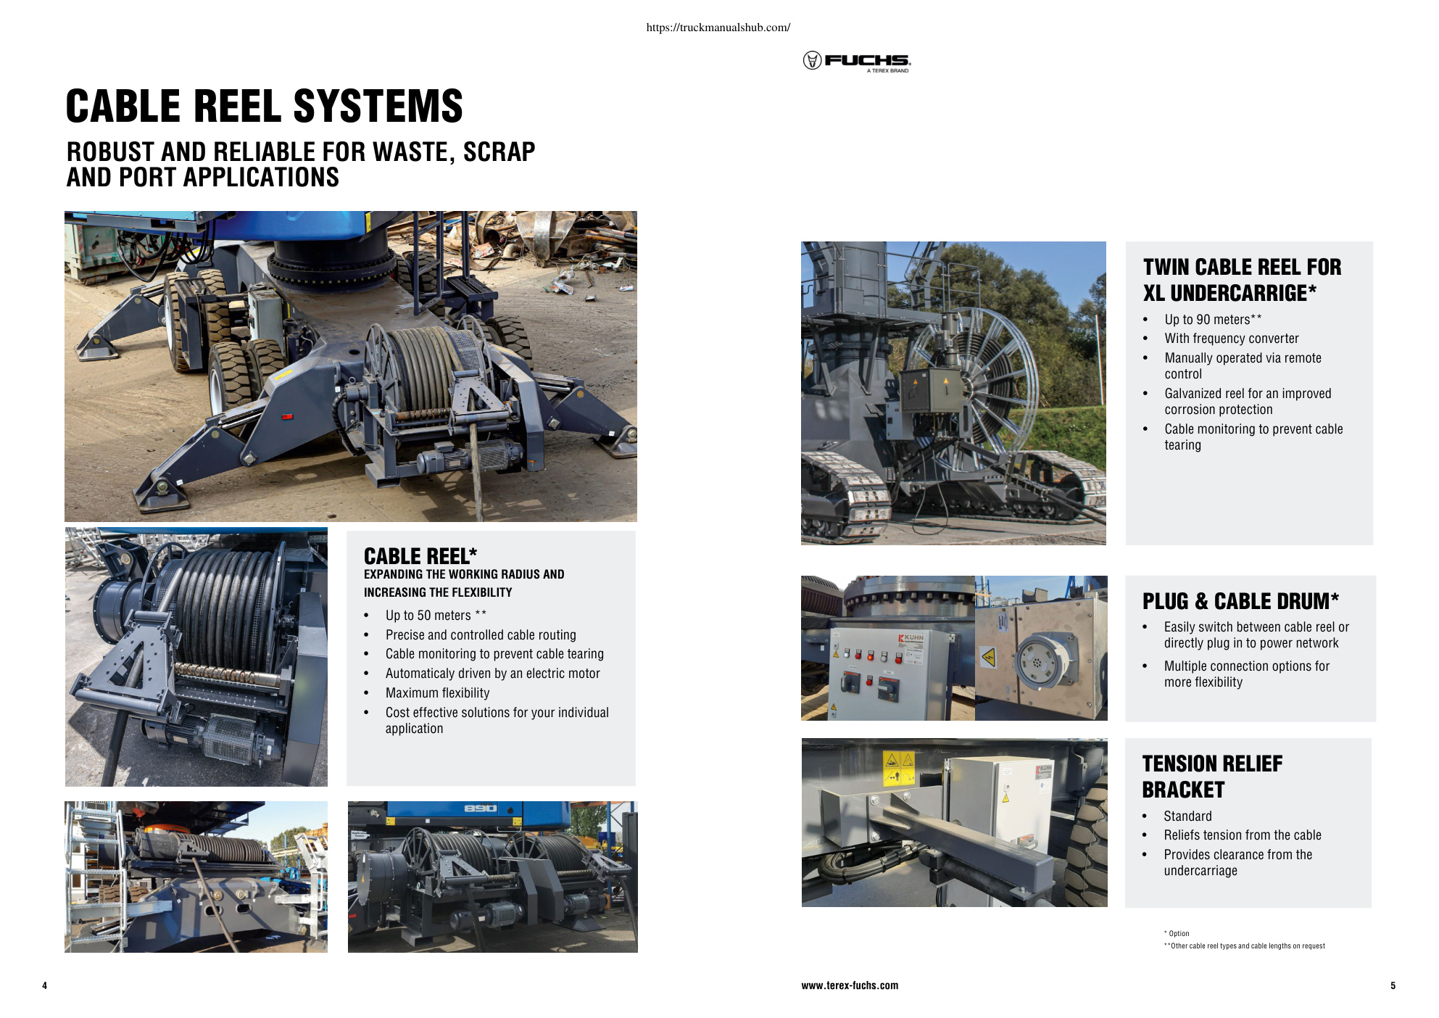Select "Easily switch between cable reel or" bullet
This screenshot has height=1018, width=1439.
pyautogui.click(x=1257, y=627)
